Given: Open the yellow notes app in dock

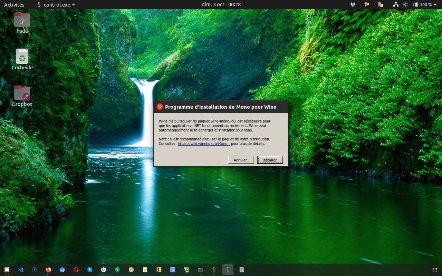Looking at the screenshot, I should point(145,270).
